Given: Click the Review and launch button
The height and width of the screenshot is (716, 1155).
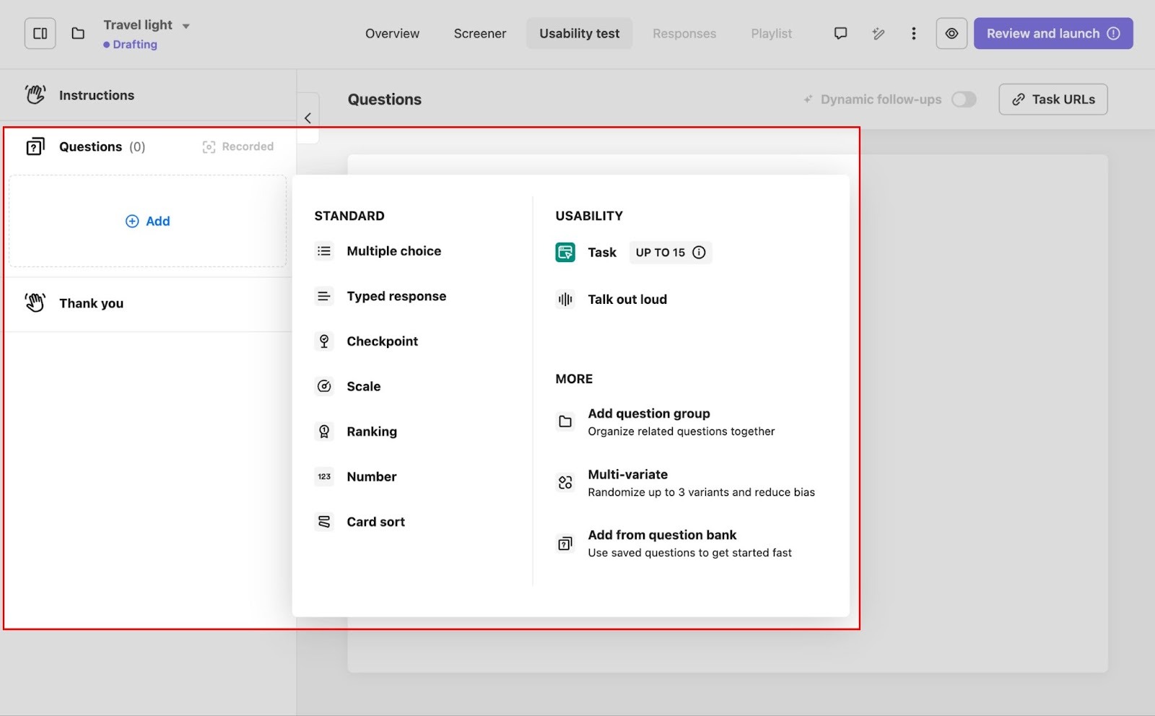Looking at the screenshot, I should 1052,34.
